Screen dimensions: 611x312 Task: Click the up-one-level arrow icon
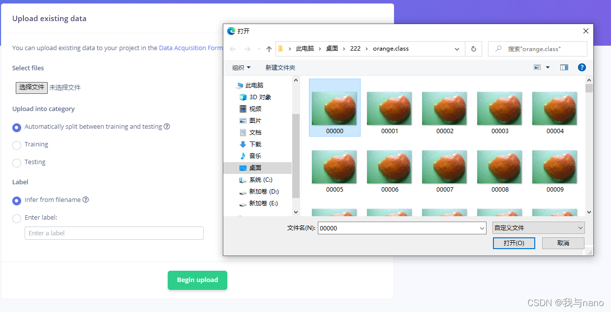click(269, 48)
